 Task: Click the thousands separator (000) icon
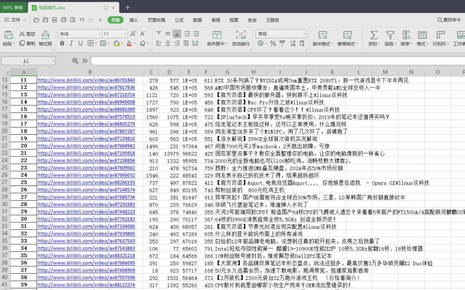coord(282,43)
